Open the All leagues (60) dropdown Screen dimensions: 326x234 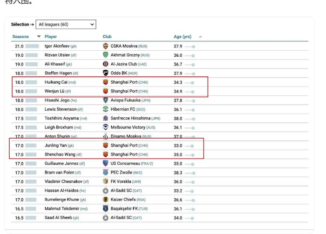[x=66, y=24]
